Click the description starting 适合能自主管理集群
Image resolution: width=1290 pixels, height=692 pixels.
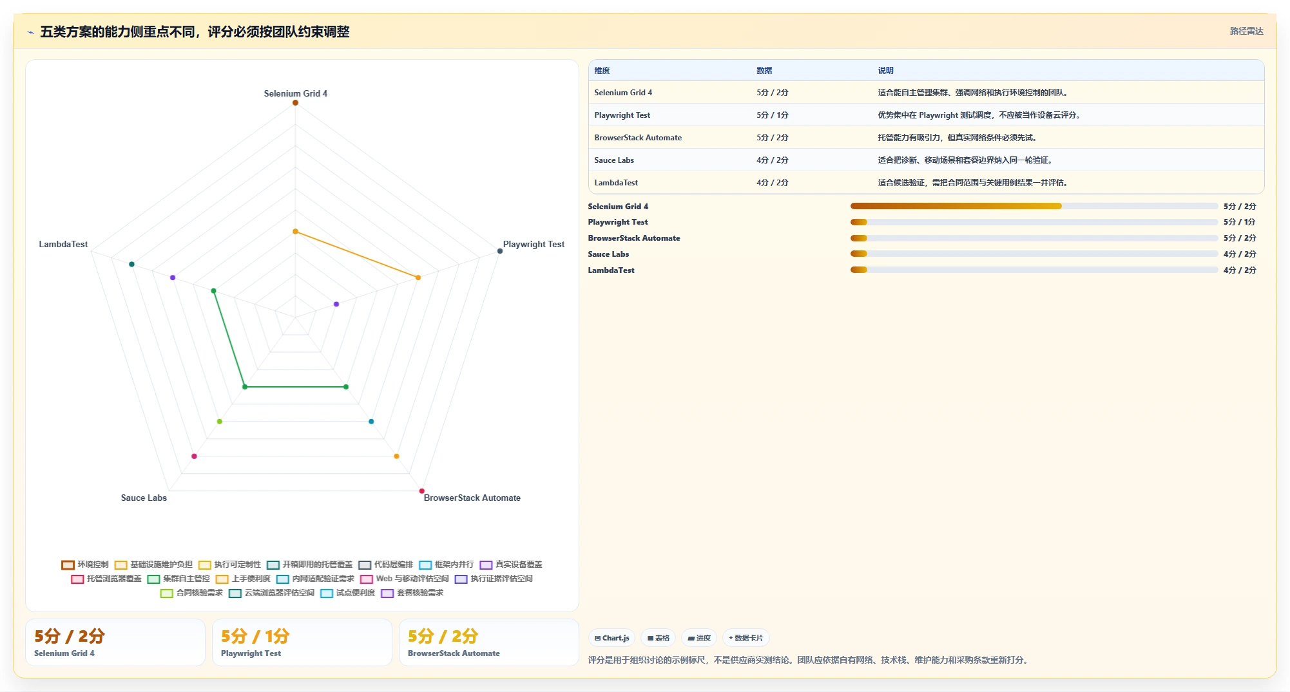pos(974,93)
